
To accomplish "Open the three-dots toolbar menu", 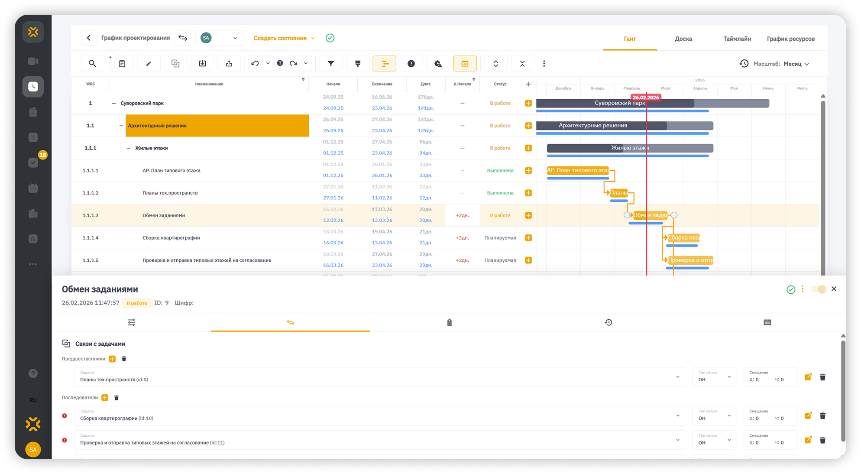I will point(544,64).
